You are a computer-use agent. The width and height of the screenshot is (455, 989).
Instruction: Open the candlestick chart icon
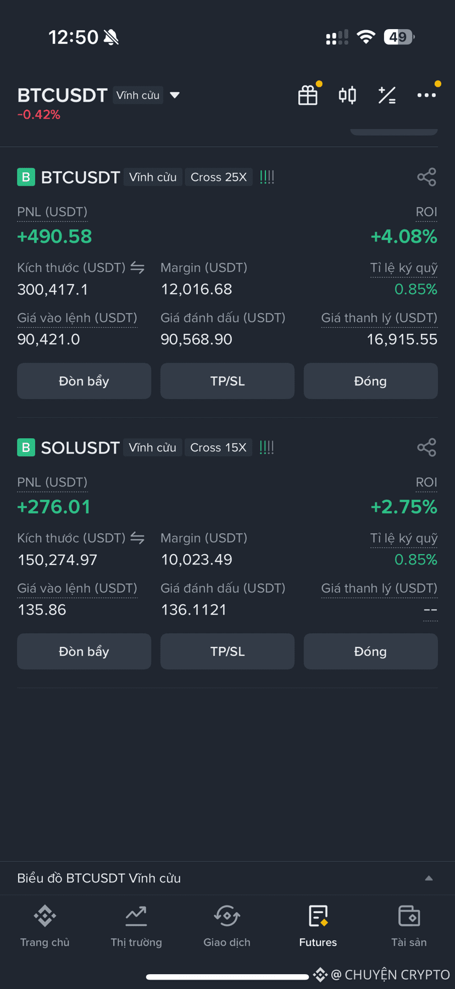(347, 95)
